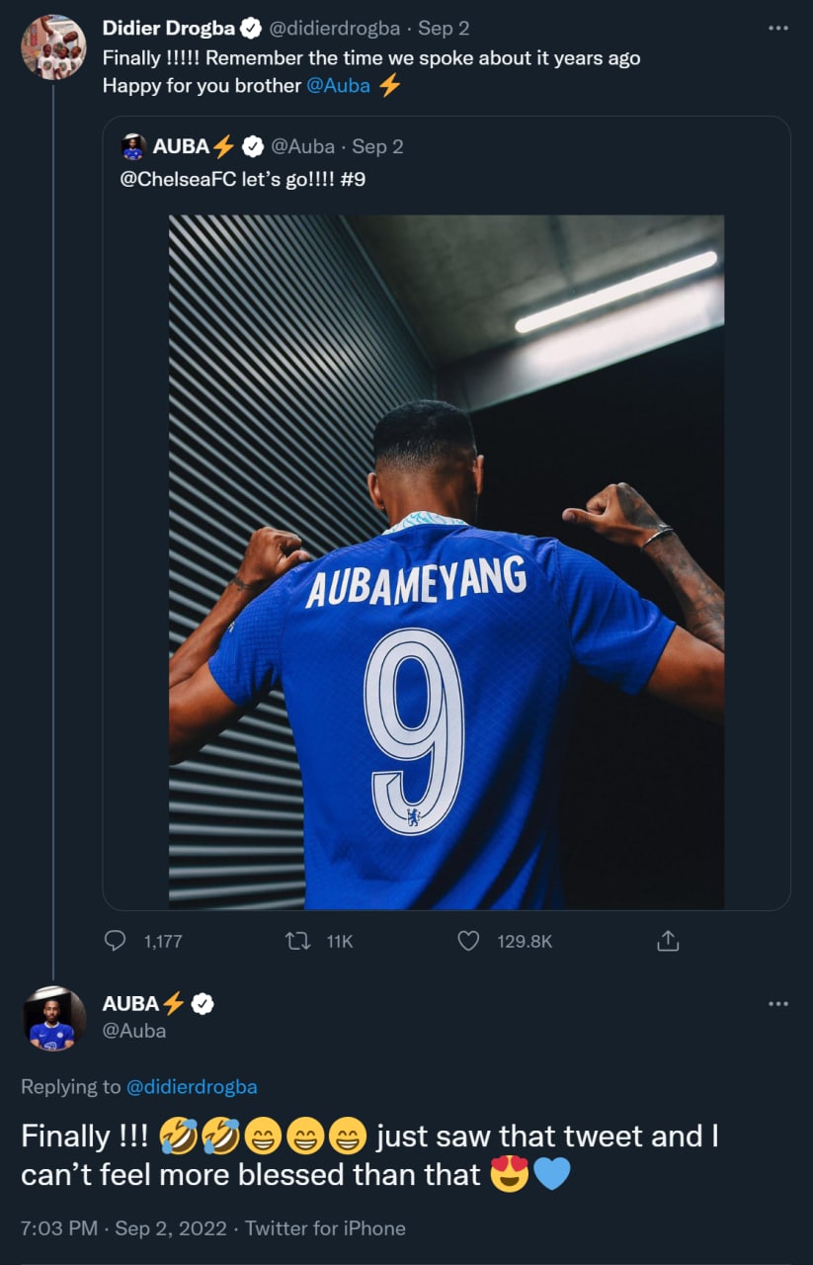
Task: Open the Aubameyang jersey photo
Action: [x=446, y=561]
